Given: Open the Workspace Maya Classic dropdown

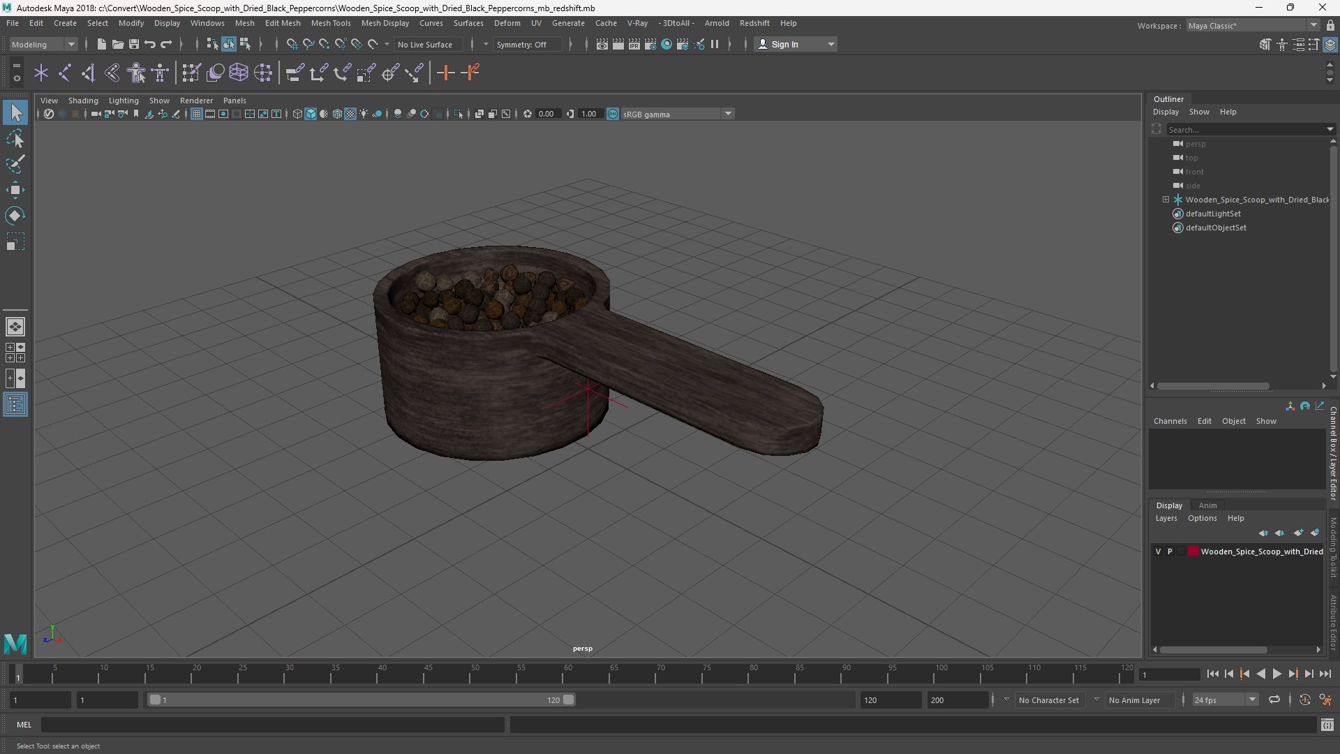Looking at the screenshot, I should (x=1253, y=26).
